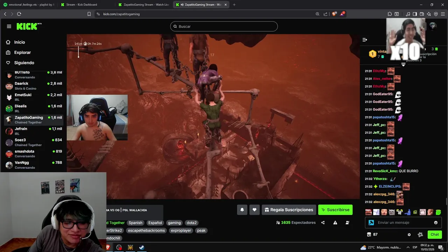448x252 pixels.
Task: Open the Diealis channel in the sidebar
Action: point(34,108)
